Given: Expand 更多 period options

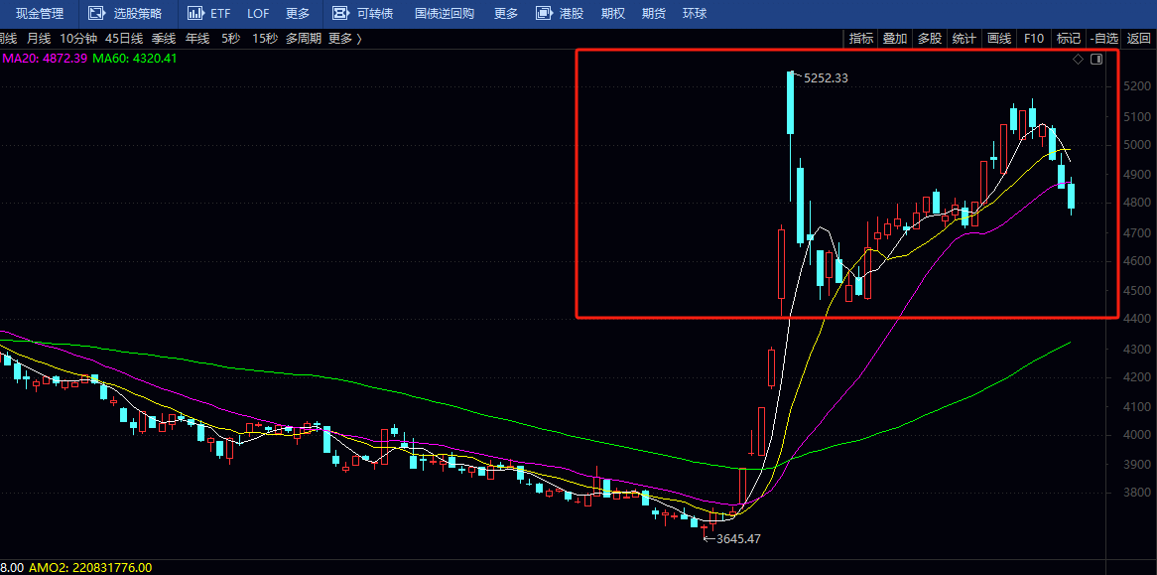Looking at the screenshot, I should coord(345,39).
